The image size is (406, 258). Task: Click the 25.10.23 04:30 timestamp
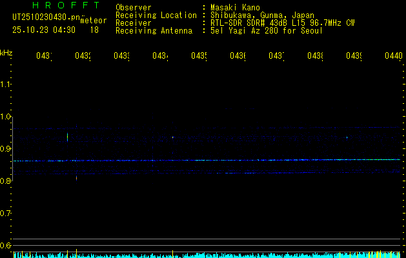click(43, 30)
